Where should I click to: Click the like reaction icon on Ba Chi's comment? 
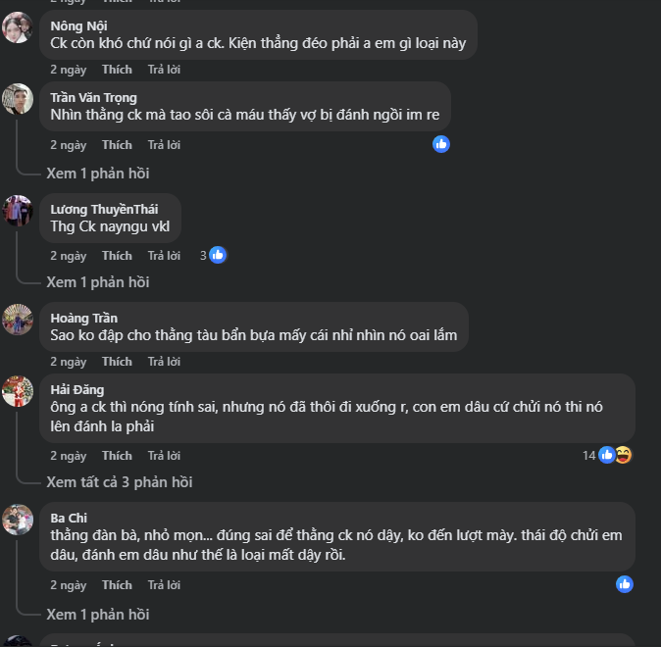pos(625,584)
